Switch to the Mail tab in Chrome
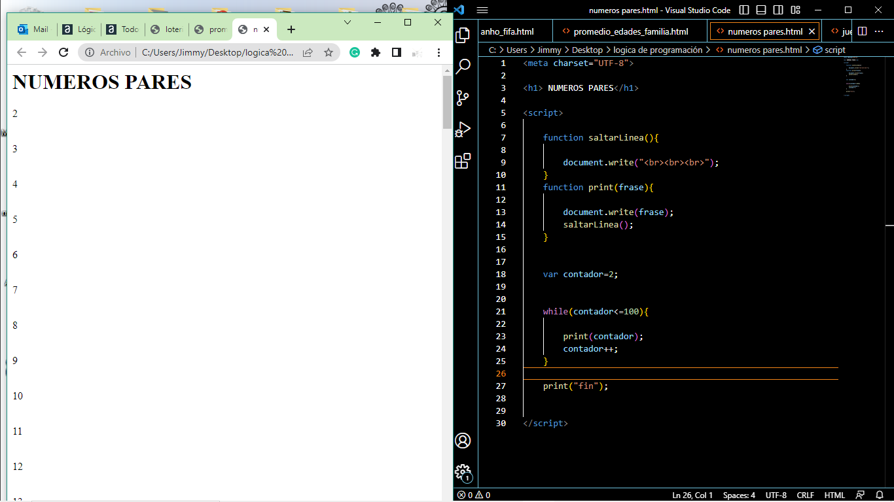Image resolution: width=894 pixels, height=502 pixels. pyautogui.click(x=33, y=29)
